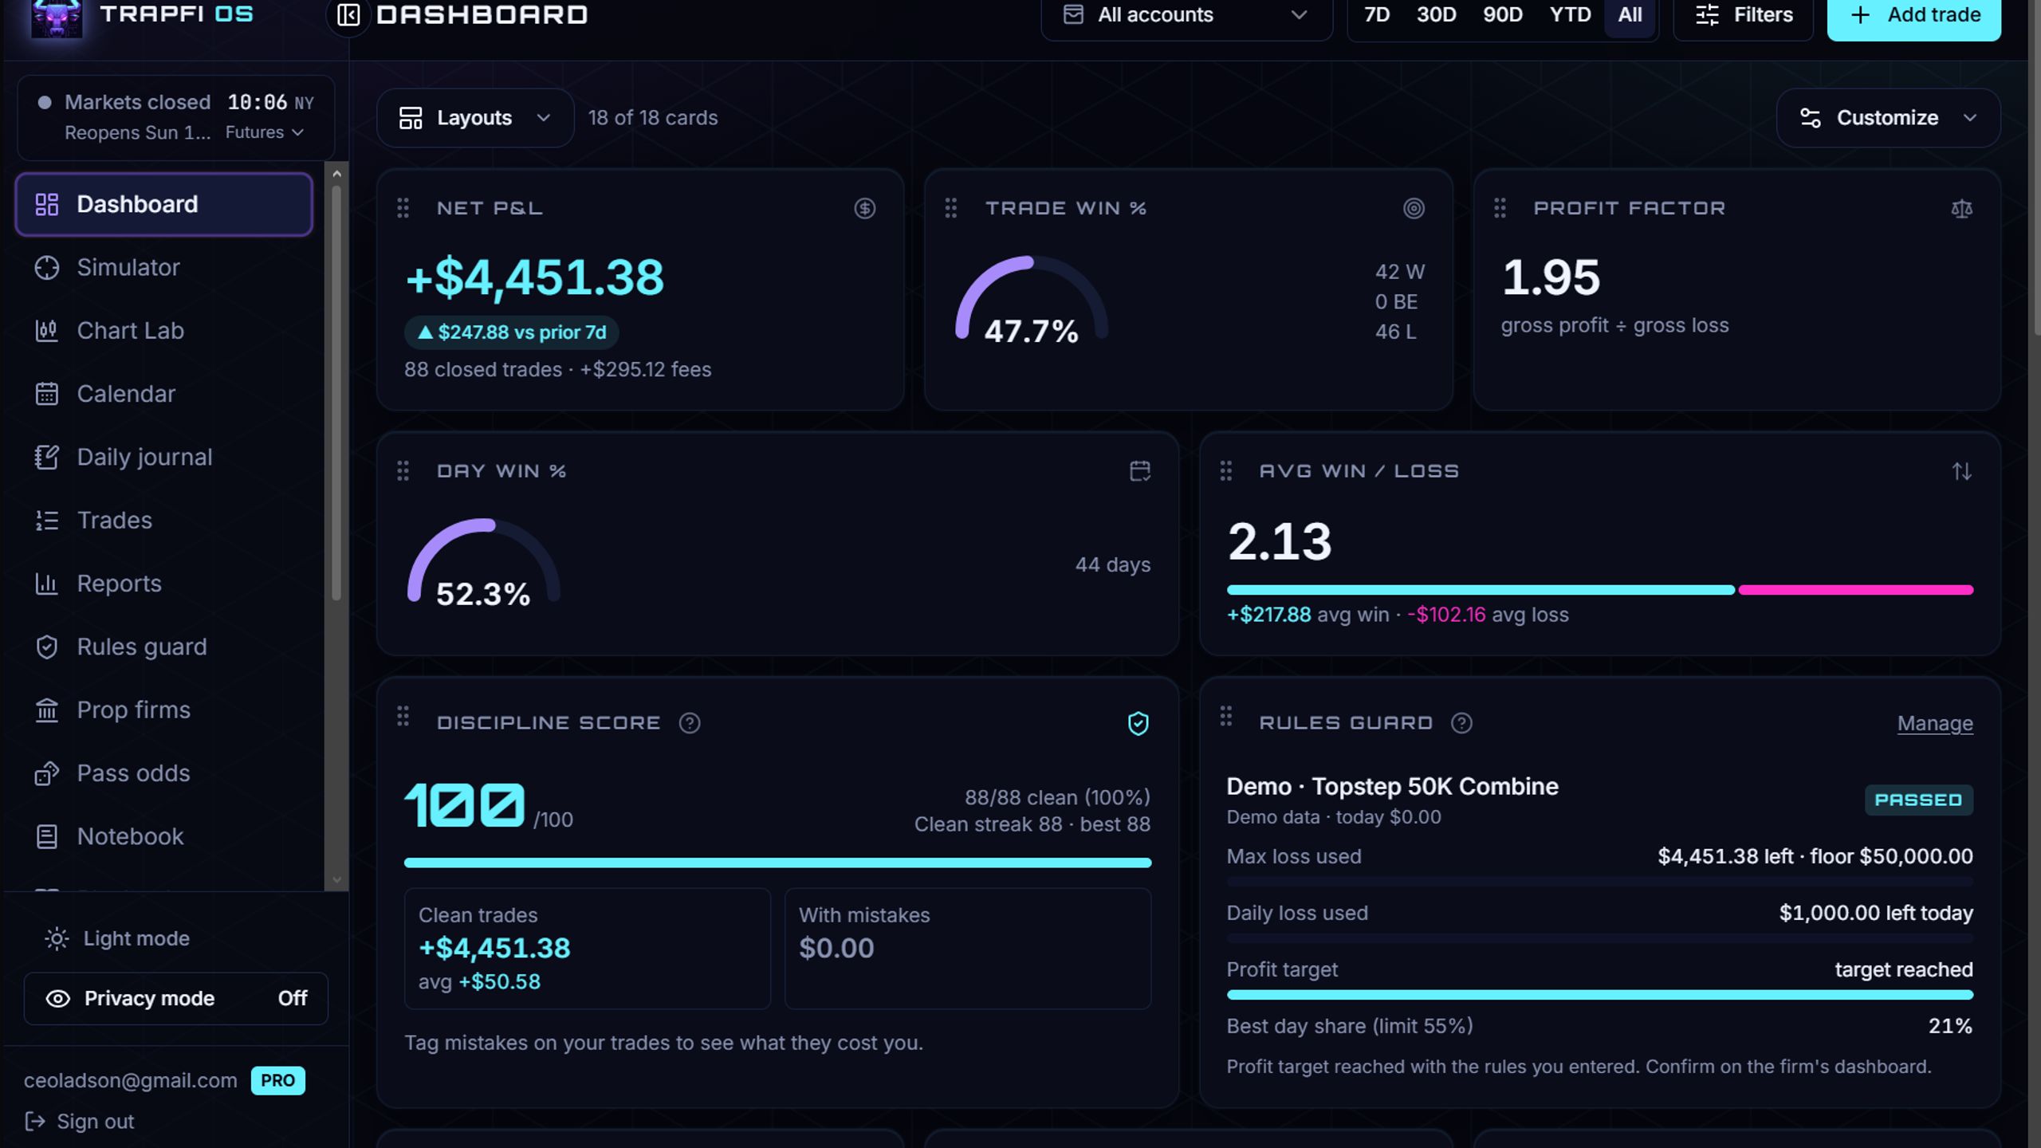The image size is (2041, 1148).
Task: Open the All accounts dropdown
Action: click(x=1186, y=15)
